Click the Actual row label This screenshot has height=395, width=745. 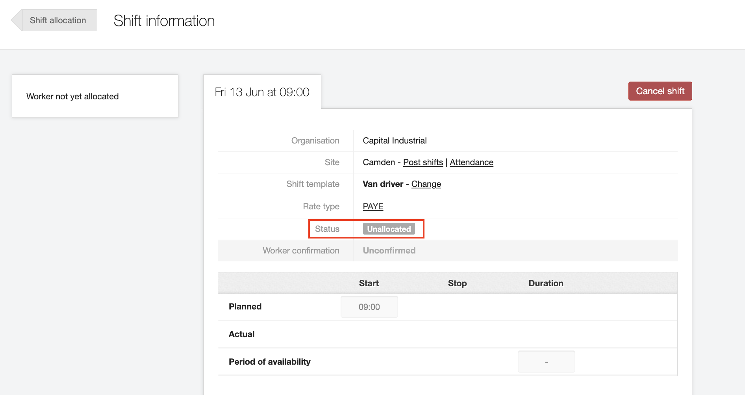241,334
